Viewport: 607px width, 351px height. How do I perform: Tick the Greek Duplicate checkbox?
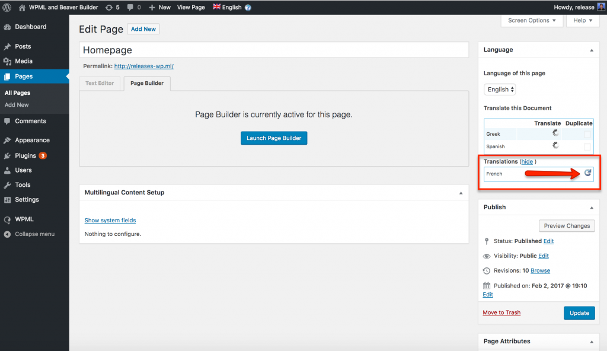coord(587,134)
